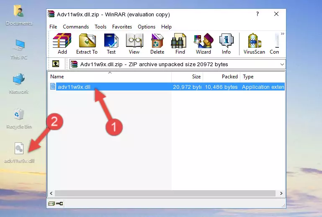Viewport: 322px width, 217px height.
Task: Click the drive icon in status bar
Action: pyautogui.click(x=52, y=204)
